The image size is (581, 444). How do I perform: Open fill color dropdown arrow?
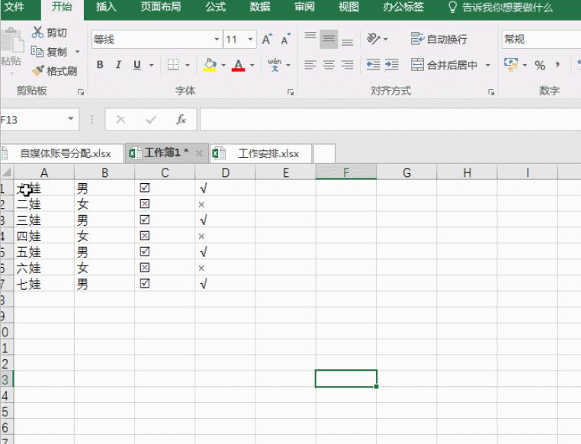[x=223, y=66]
